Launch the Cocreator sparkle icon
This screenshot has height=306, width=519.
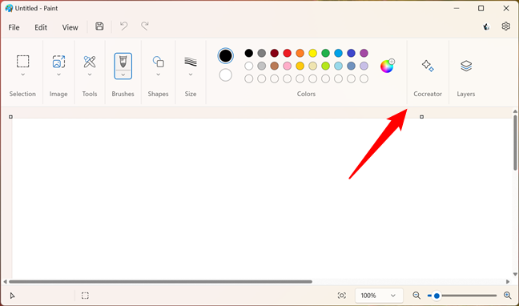click(x=428, y=66)
